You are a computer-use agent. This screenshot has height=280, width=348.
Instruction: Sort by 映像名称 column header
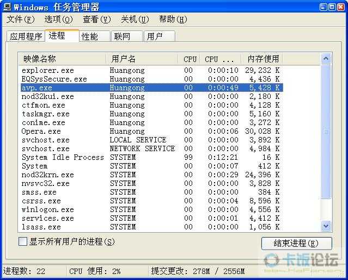[x=62, y=59]
